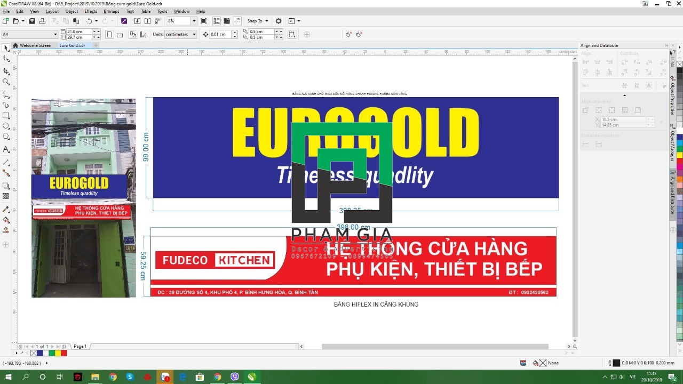Pick the Ellipse tool
683x384 pixels.
tap(6, 126)
